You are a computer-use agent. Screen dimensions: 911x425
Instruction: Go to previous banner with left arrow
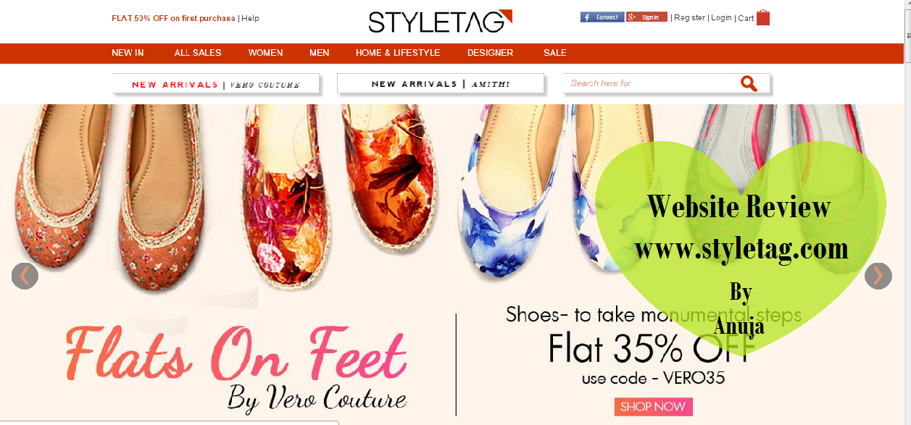click(x=25, y=276)
